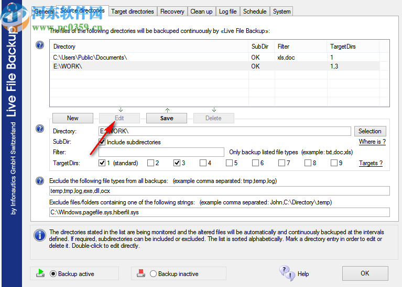Screen dimensions: 402x287
Task: Click the red Backup inactive stop icon
Action: 141,273
